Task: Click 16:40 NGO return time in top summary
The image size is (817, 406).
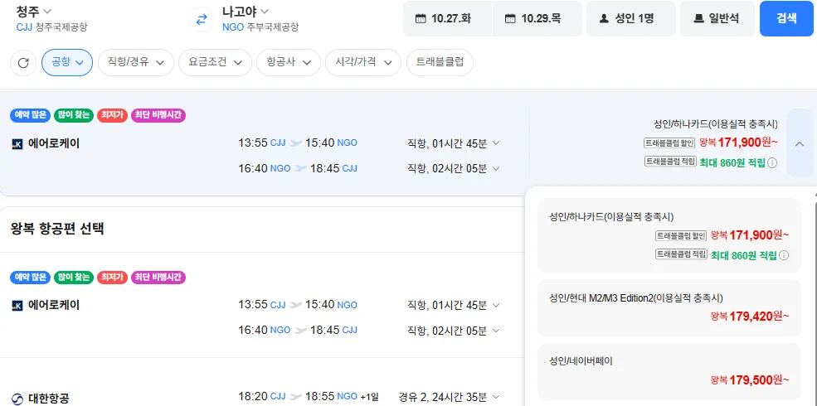Action: pyautogui.click(x=264, y=168)
